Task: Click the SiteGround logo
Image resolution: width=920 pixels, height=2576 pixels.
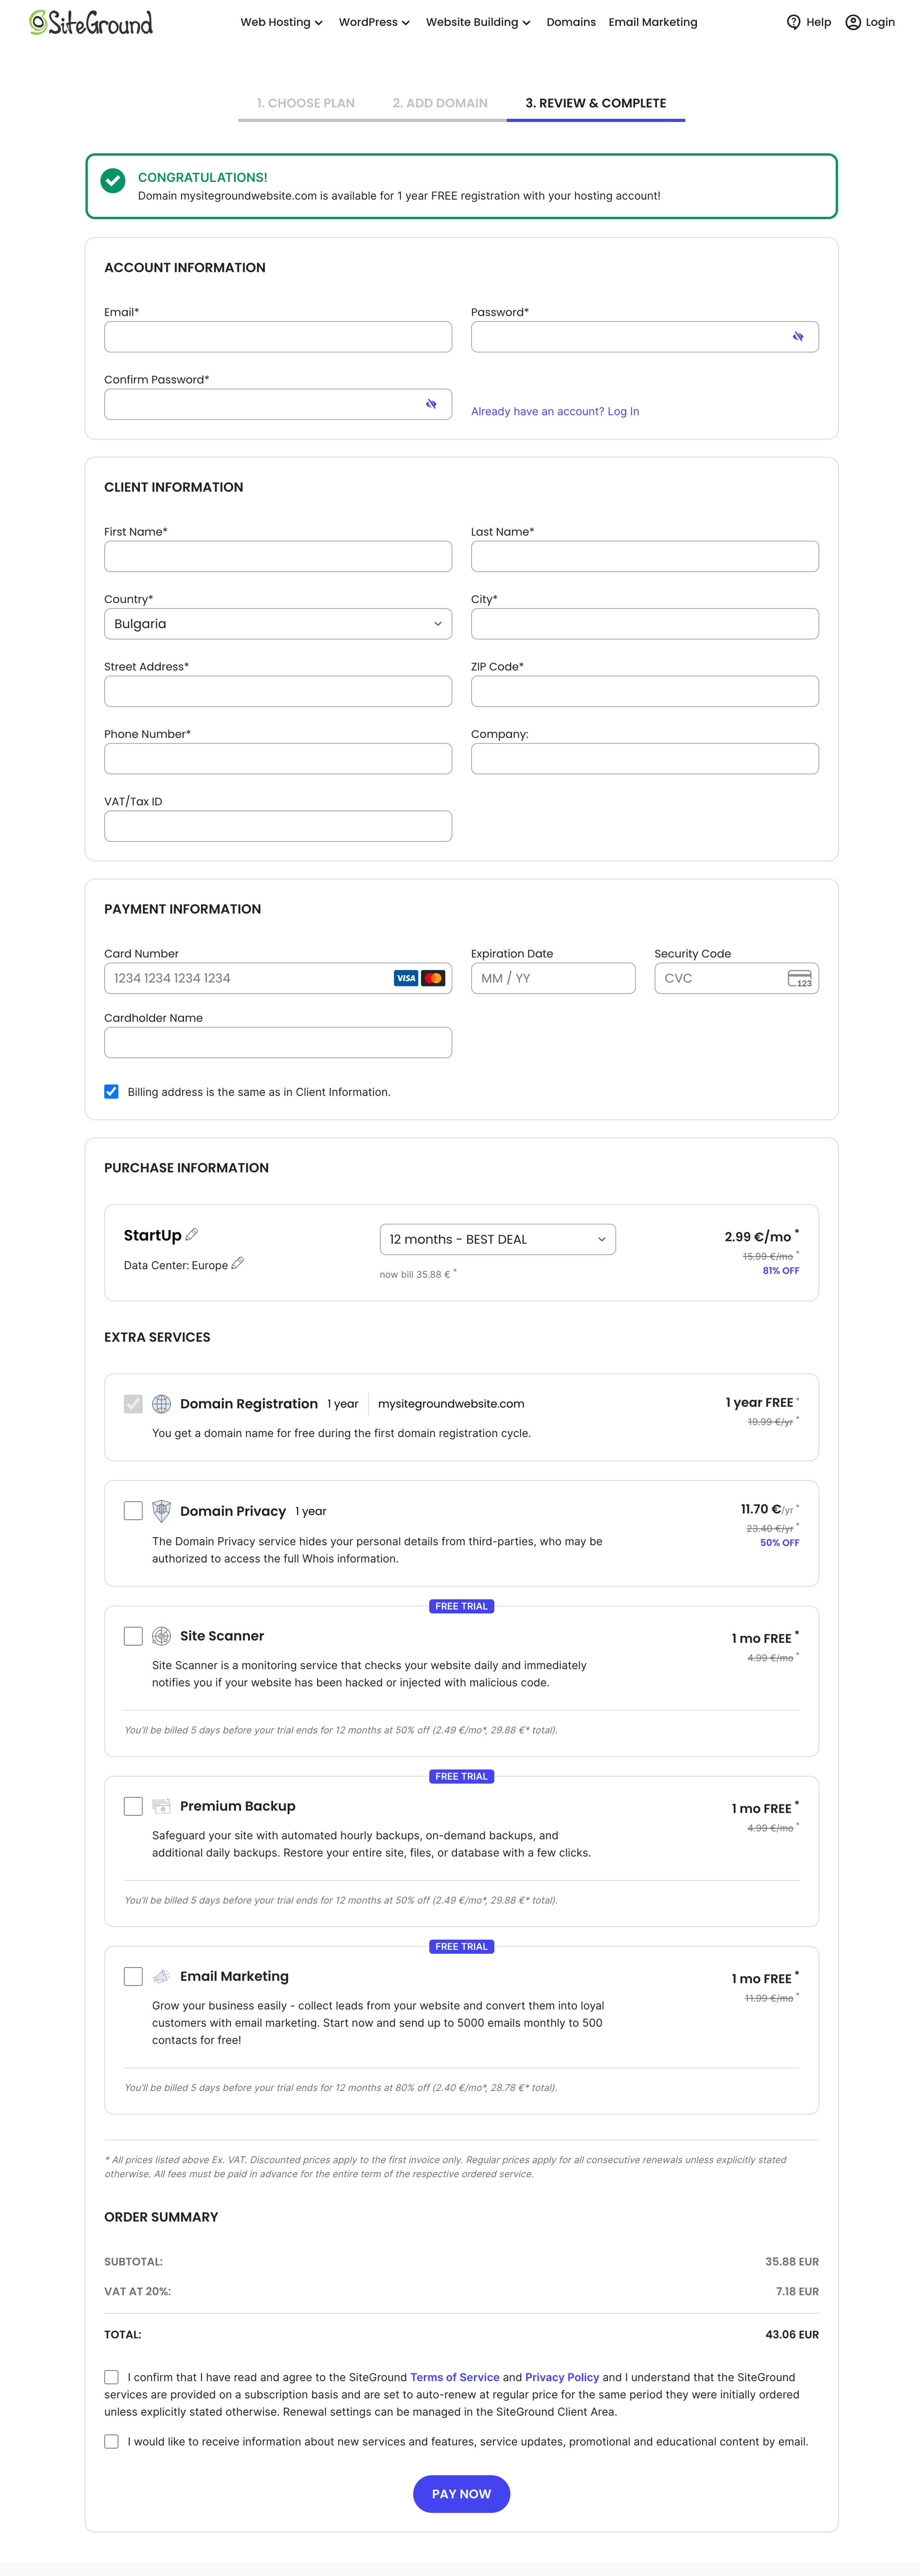Action: pos(91,22)
